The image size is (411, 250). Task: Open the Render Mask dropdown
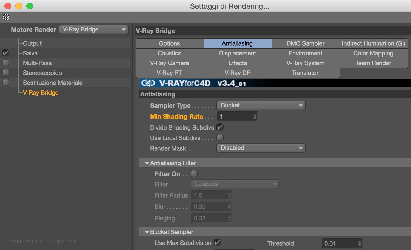261,148
